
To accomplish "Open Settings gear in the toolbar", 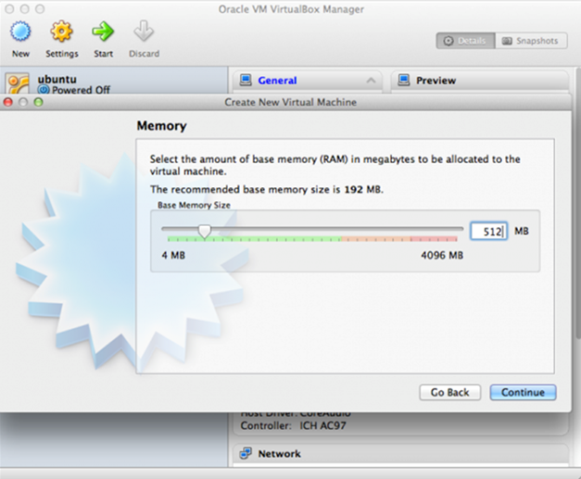I will point(61,32).
